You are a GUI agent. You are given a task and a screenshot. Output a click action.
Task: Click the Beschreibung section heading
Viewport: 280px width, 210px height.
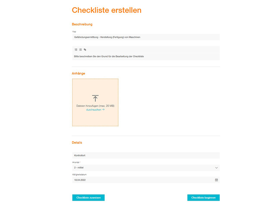pos(82,24)
